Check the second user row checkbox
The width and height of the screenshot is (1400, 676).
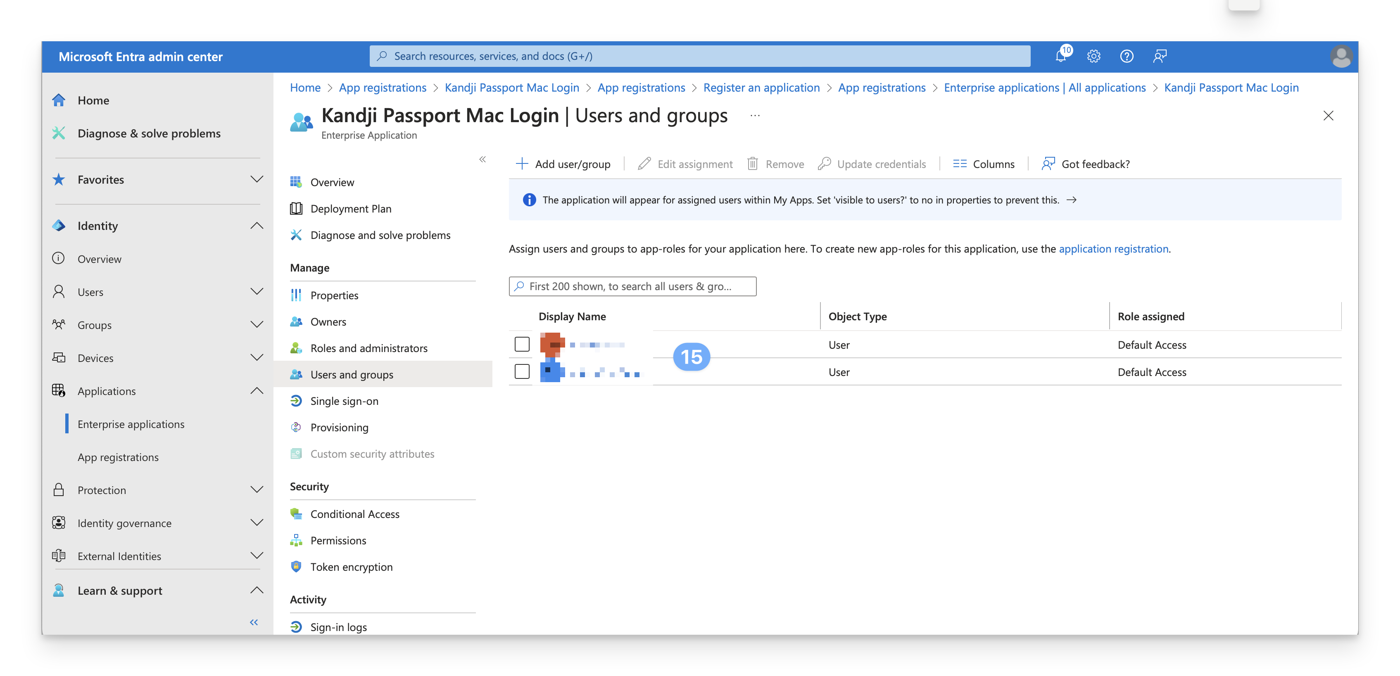[522, 371]
